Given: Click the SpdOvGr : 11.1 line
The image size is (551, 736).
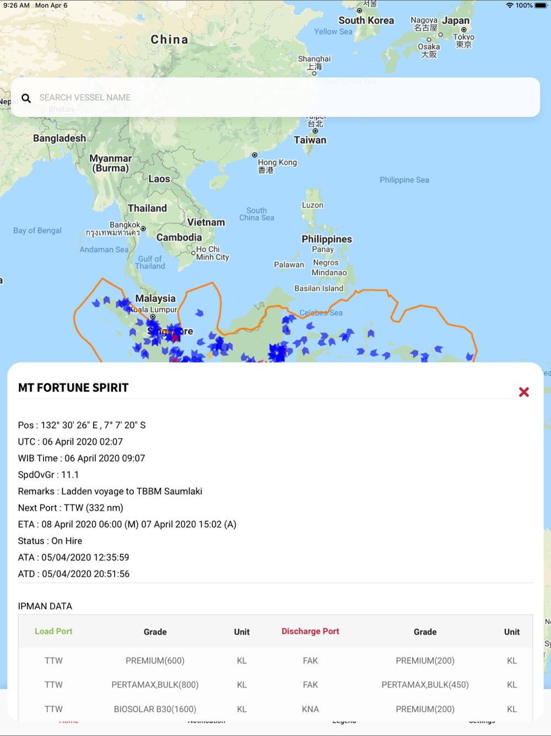Looking at the screenshot, I should pos(48,474).
